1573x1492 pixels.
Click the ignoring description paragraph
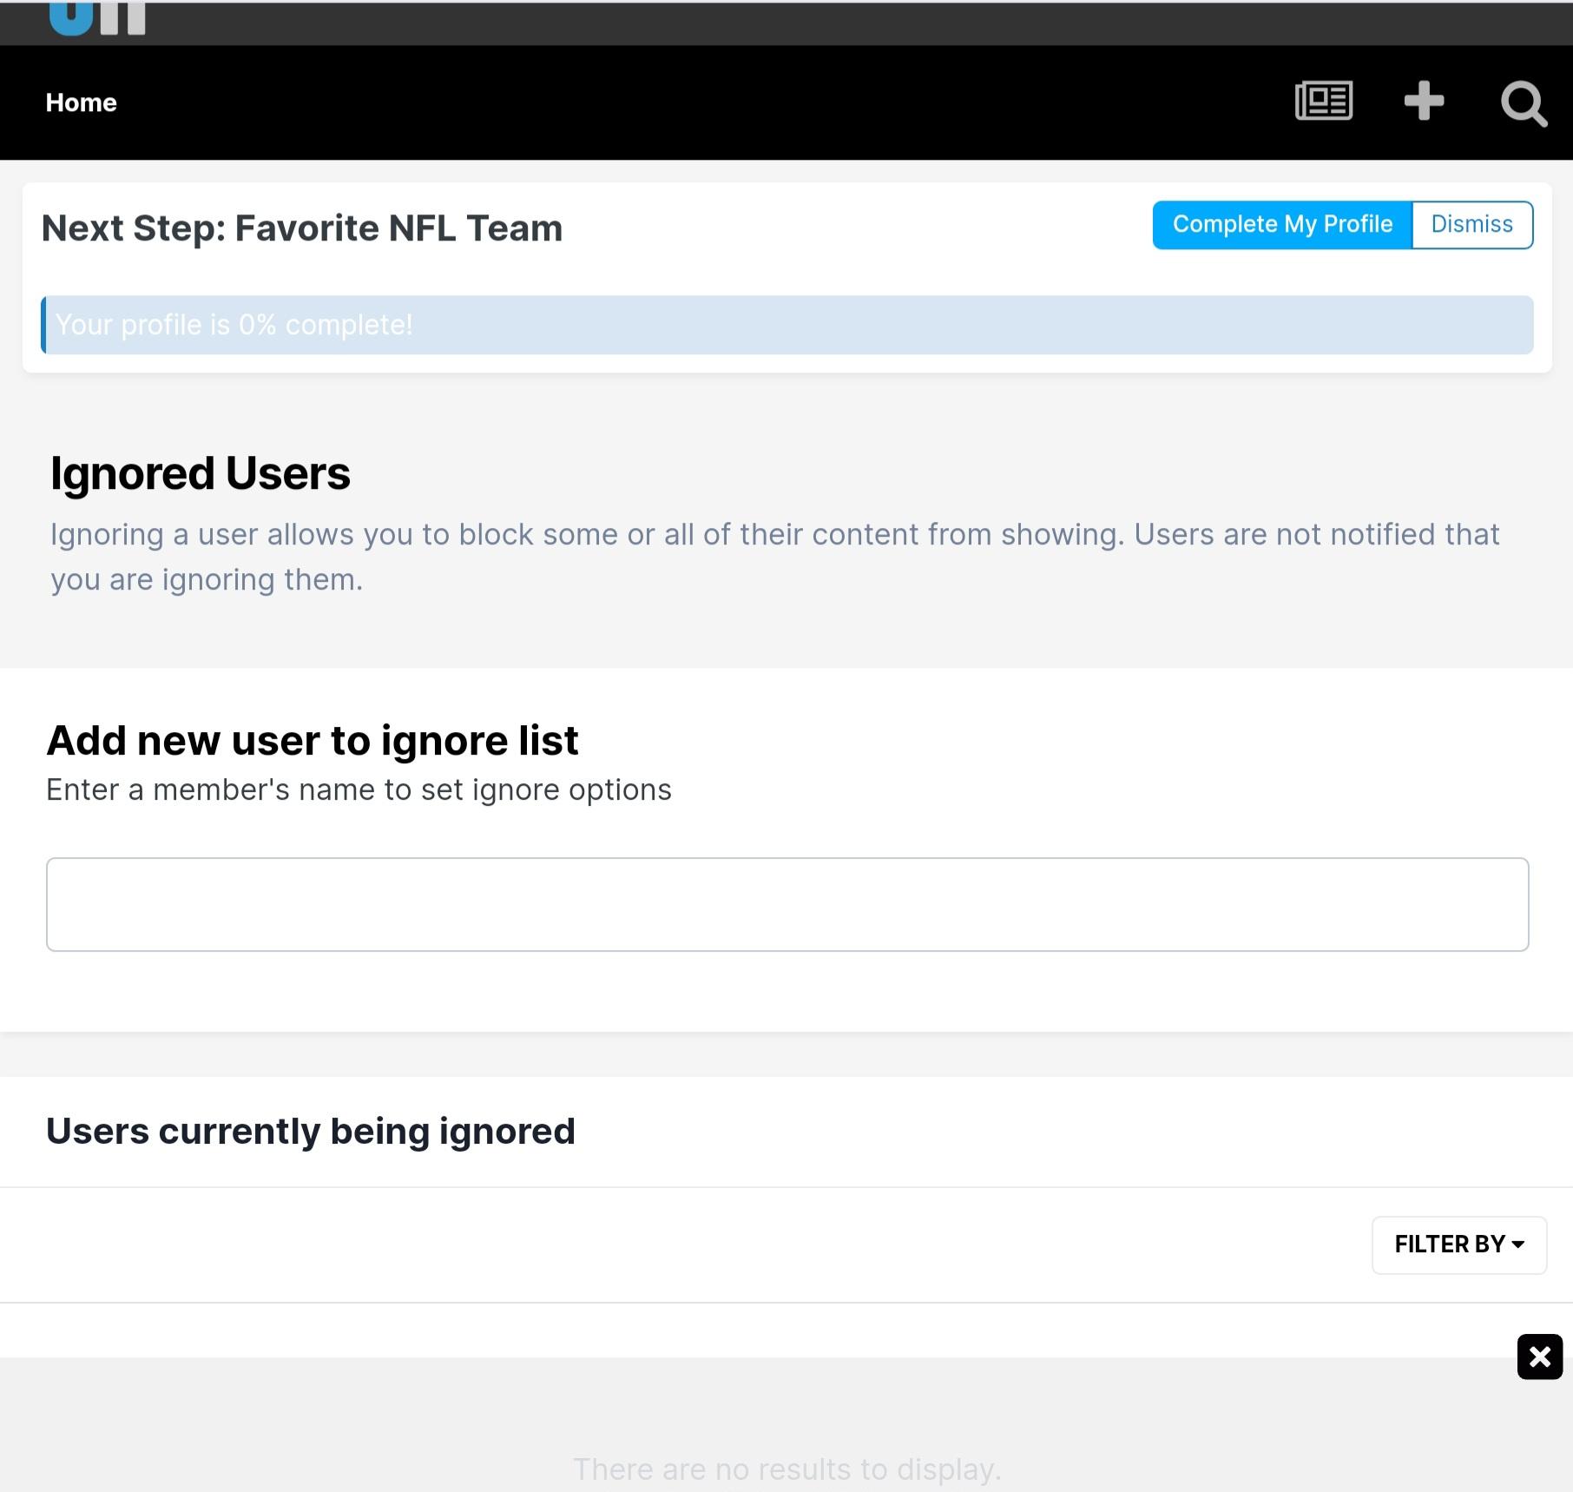coord(775,557)
